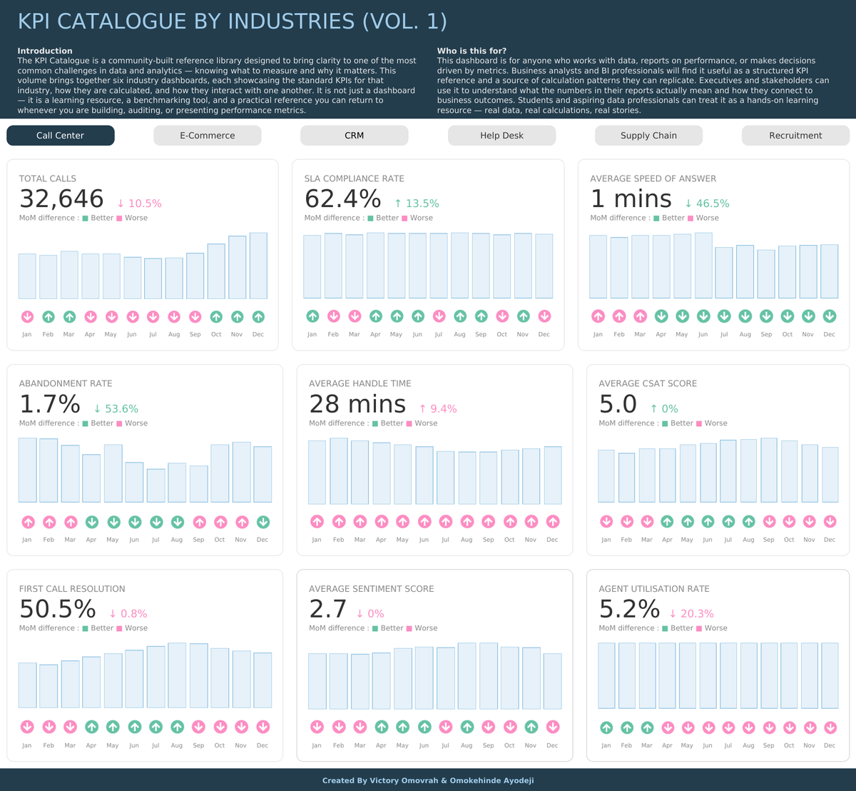
Task: Click the 46.5% speed of answer change
Action: pos(707,203)
